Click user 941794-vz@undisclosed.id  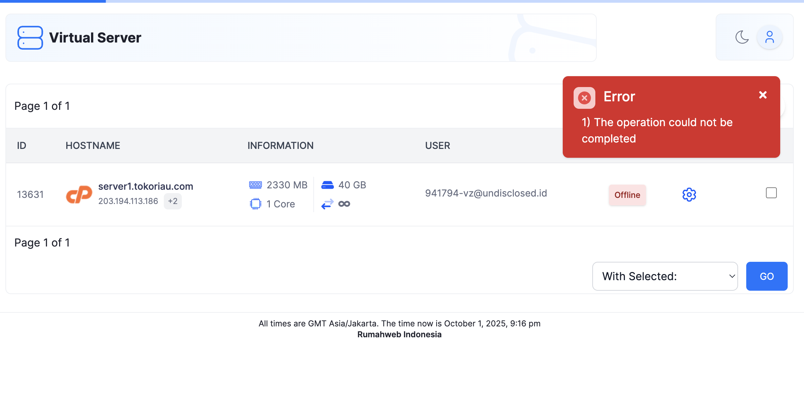486,193
